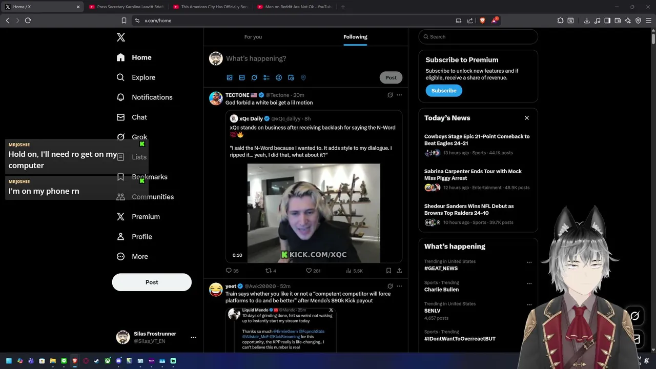Viewport: 656px width, 369px height.
Task: Open Cowboys Stage Epic 21-Point Comeback story
Action: [x=478, y=145]
